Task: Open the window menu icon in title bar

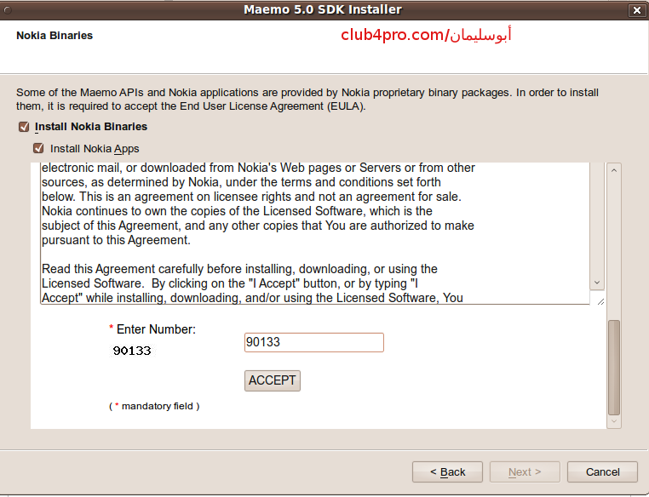Action: (x=7, y=10)
